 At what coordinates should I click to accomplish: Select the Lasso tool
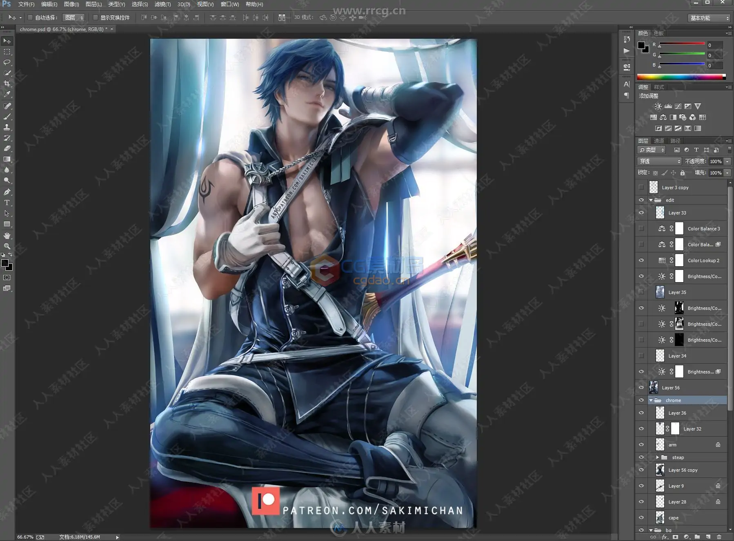7,62
